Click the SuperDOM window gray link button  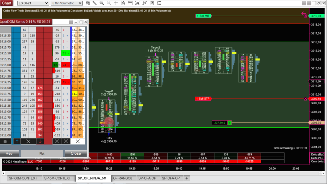point(71,22)
